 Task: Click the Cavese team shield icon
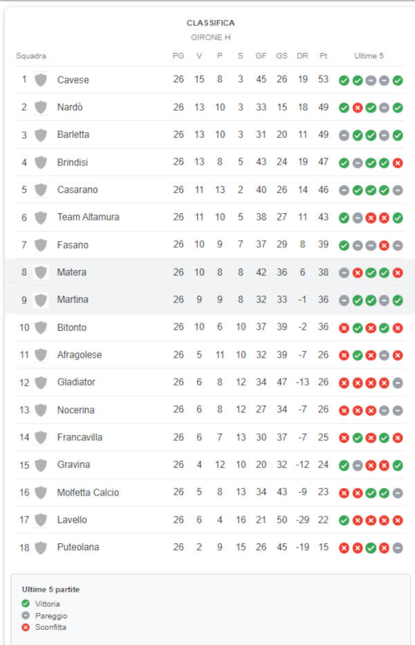(40, 80)
